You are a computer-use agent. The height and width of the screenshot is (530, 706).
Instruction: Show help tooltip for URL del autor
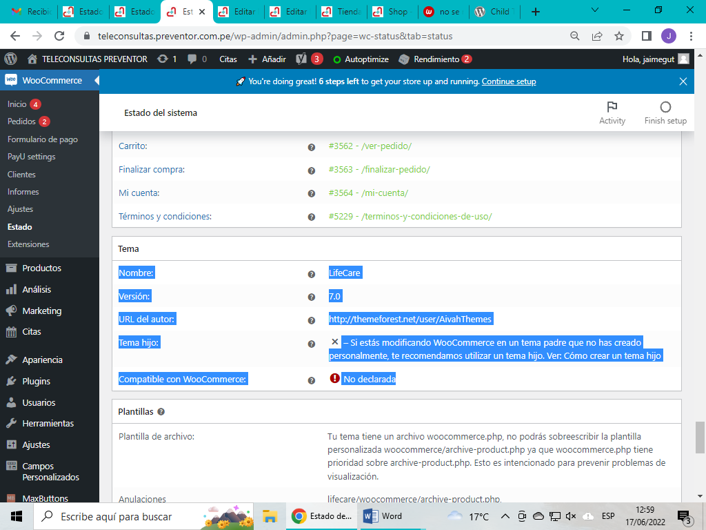[x=311, y=320]
